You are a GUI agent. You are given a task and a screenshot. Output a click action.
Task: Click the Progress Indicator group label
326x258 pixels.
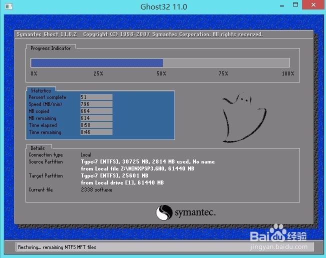tap(50, 48)
